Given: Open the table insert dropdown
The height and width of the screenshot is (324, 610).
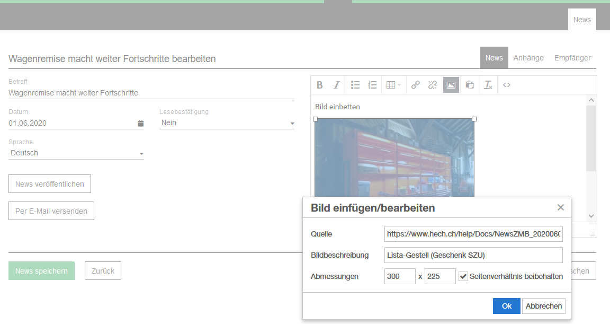Looking at the screenshot, I should pyautogui.click(x=393, y=85).
